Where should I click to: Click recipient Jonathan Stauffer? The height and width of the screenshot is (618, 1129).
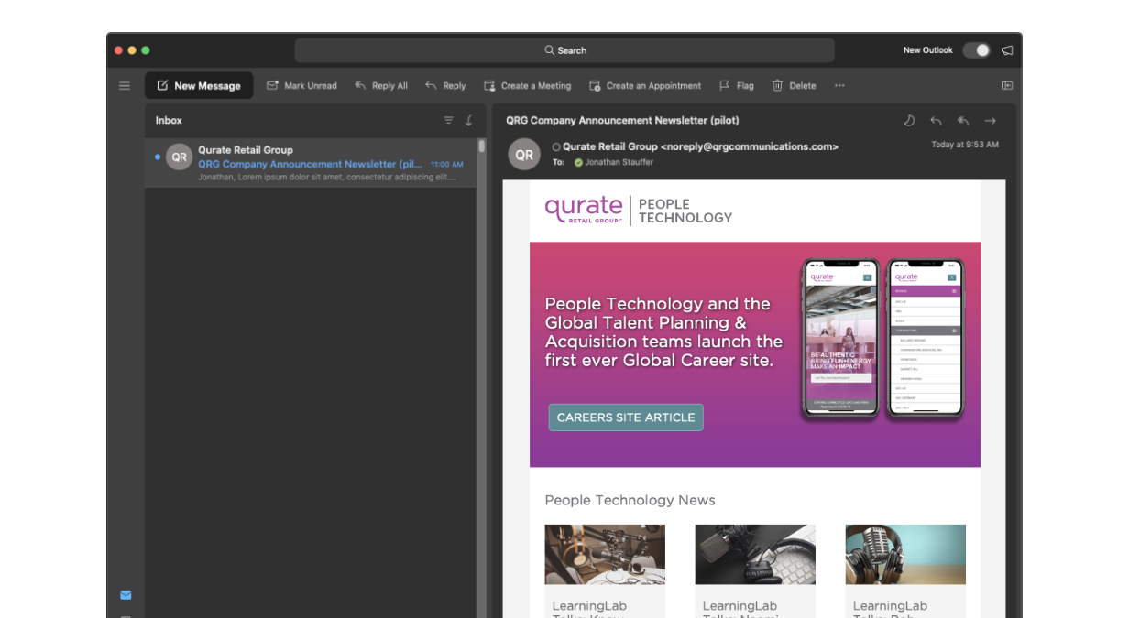pos(619,162)
